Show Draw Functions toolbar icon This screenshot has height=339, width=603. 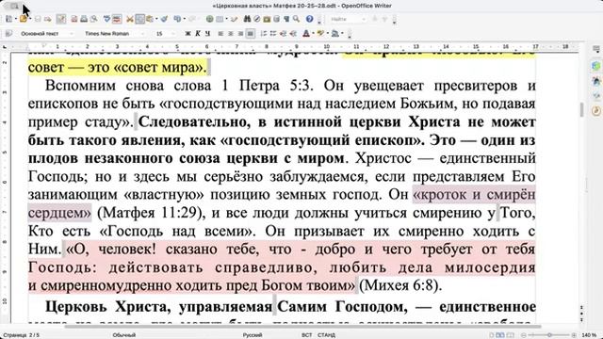coord(235,19)
